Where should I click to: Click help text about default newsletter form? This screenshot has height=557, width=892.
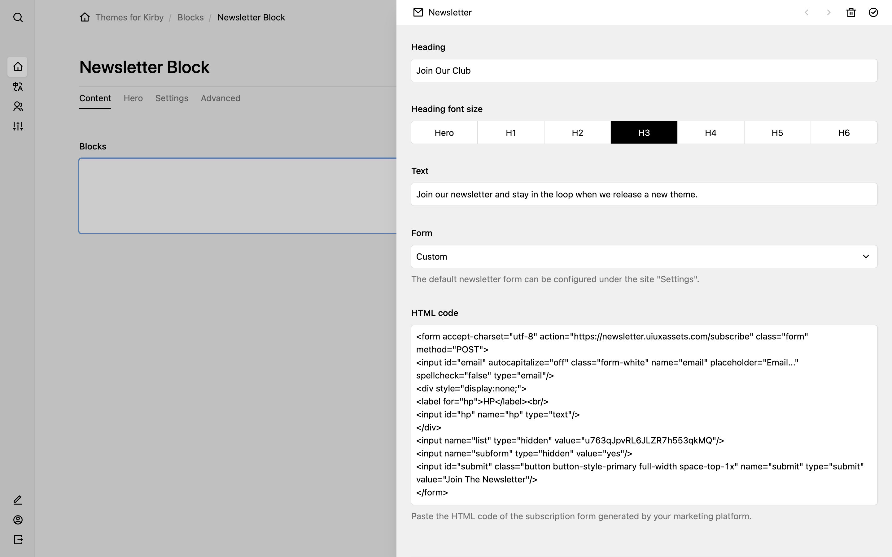555,279
